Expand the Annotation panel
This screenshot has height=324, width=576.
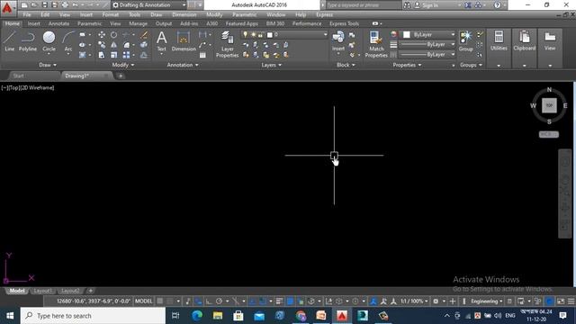[x=183, y=65]
